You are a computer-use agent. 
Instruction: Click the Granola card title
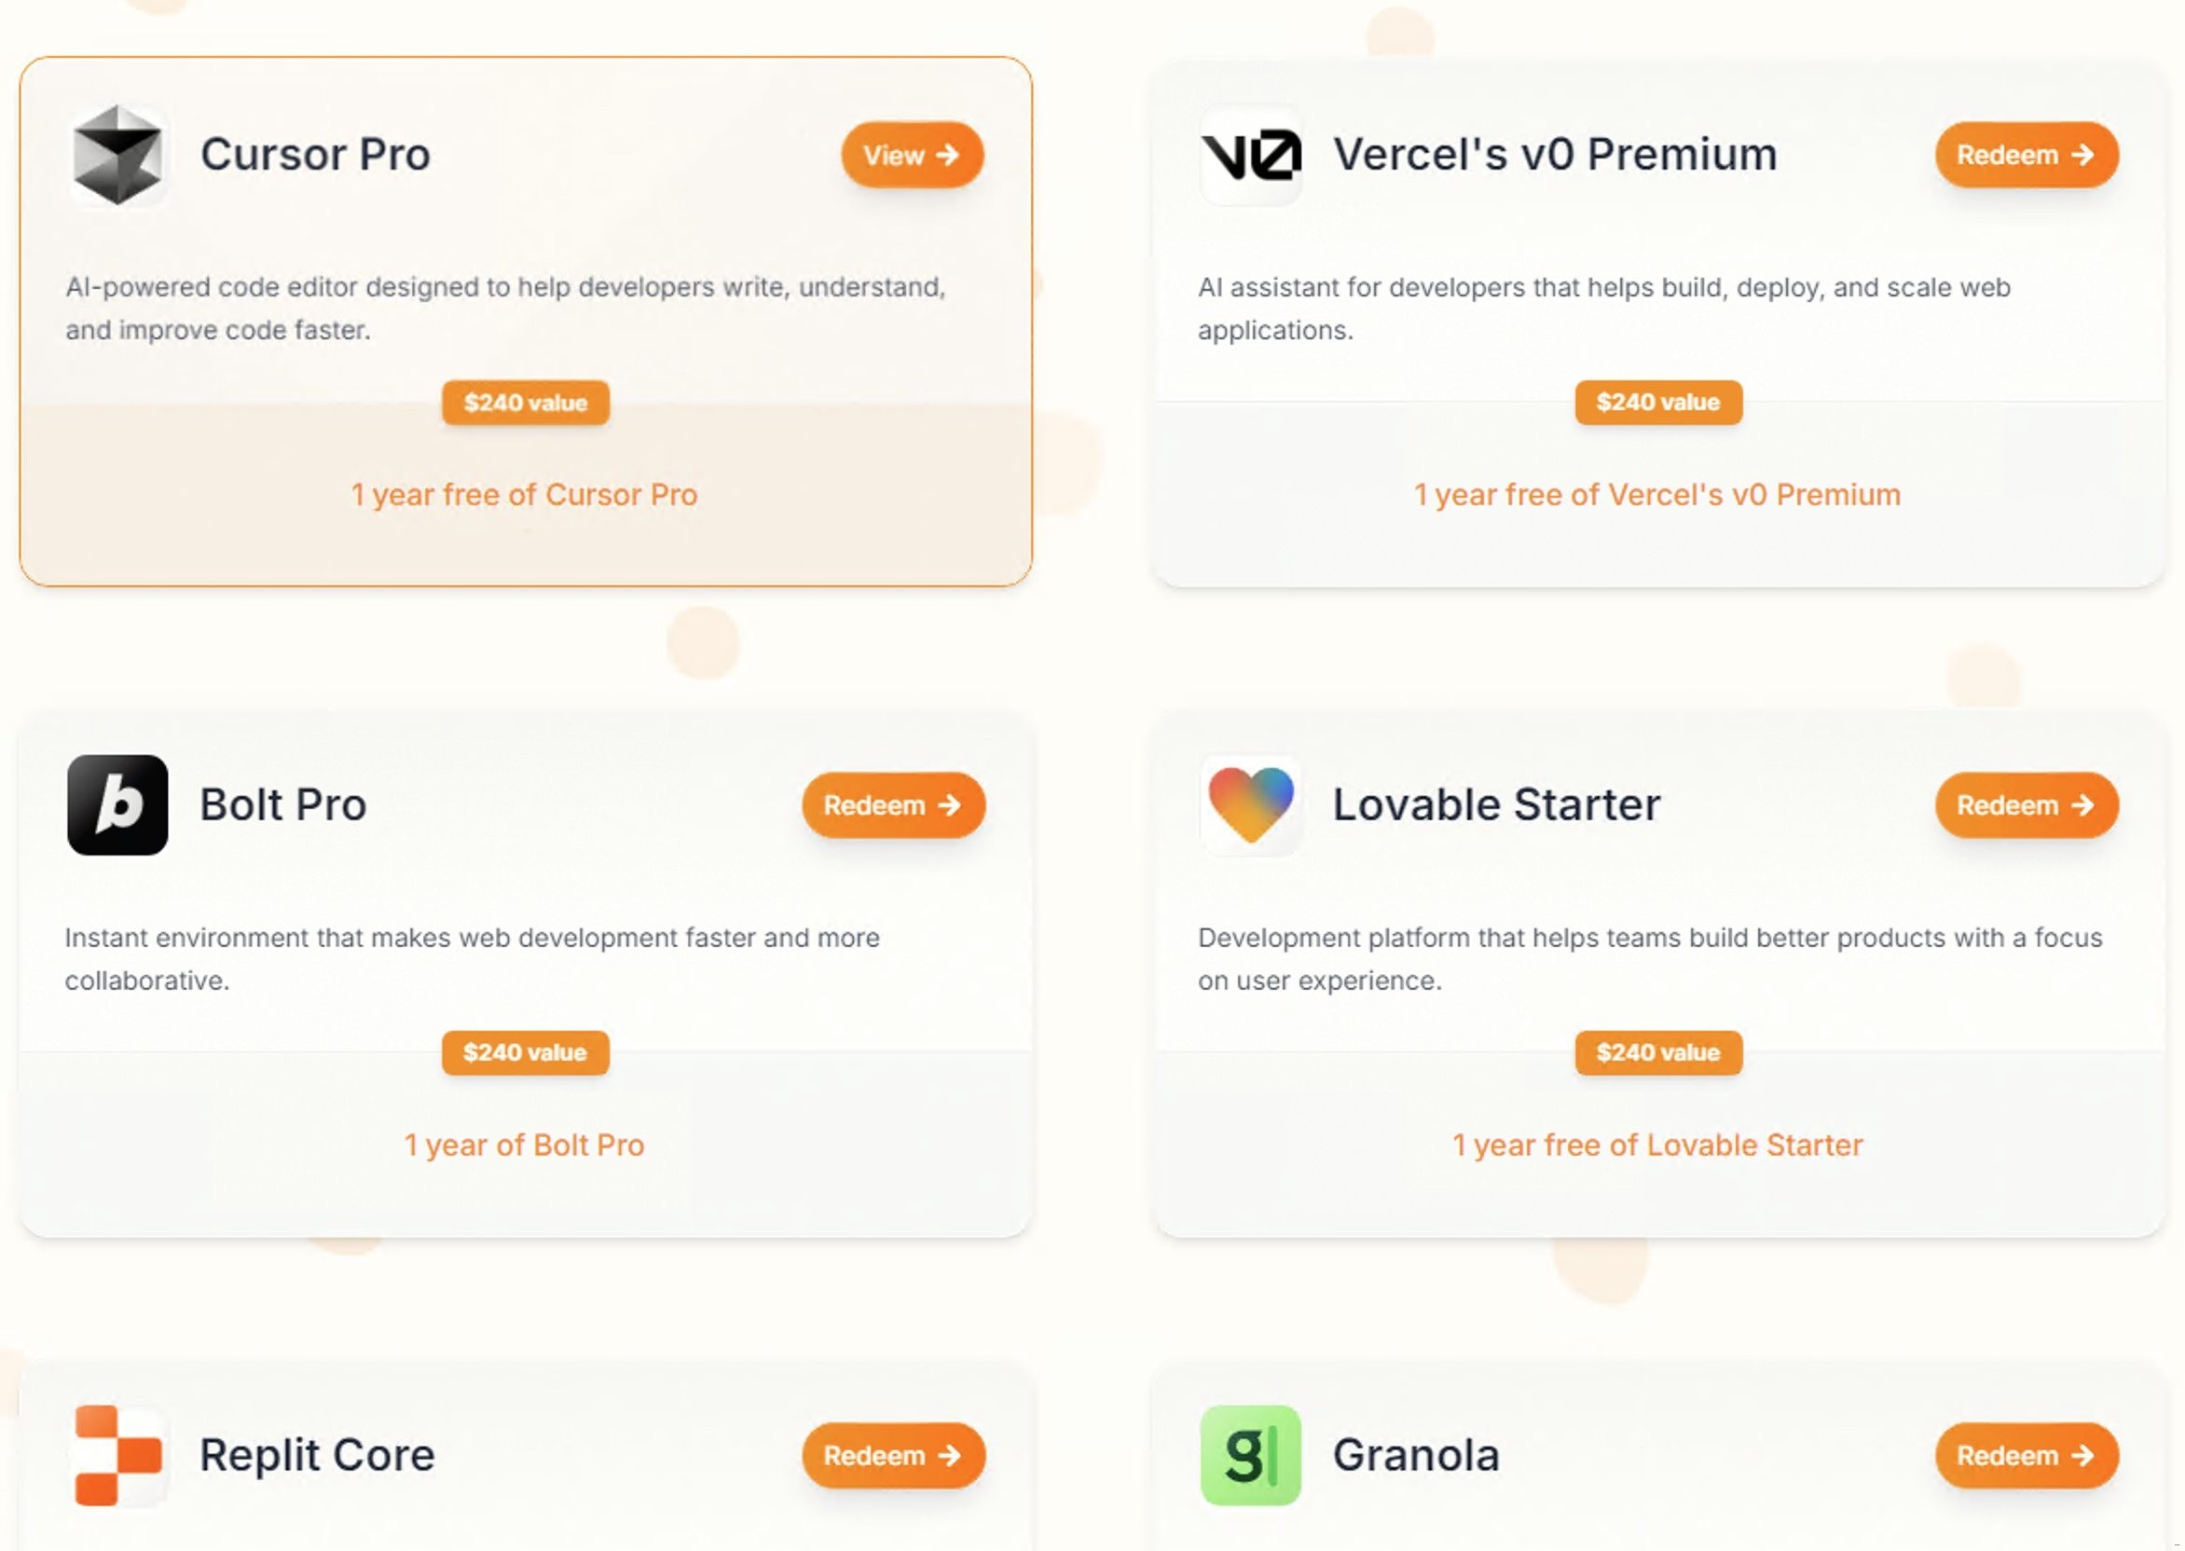(x=1415, y=1456)
